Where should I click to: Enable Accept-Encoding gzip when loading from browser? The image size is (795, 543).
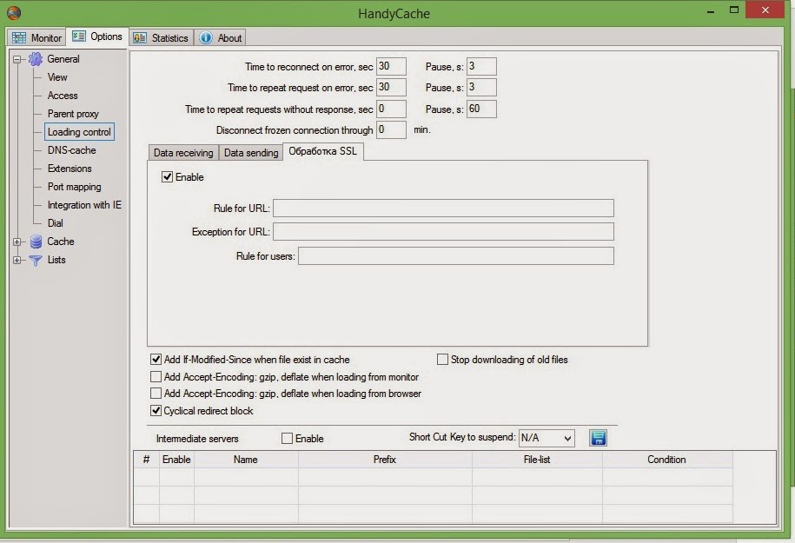tap(156, 394)
